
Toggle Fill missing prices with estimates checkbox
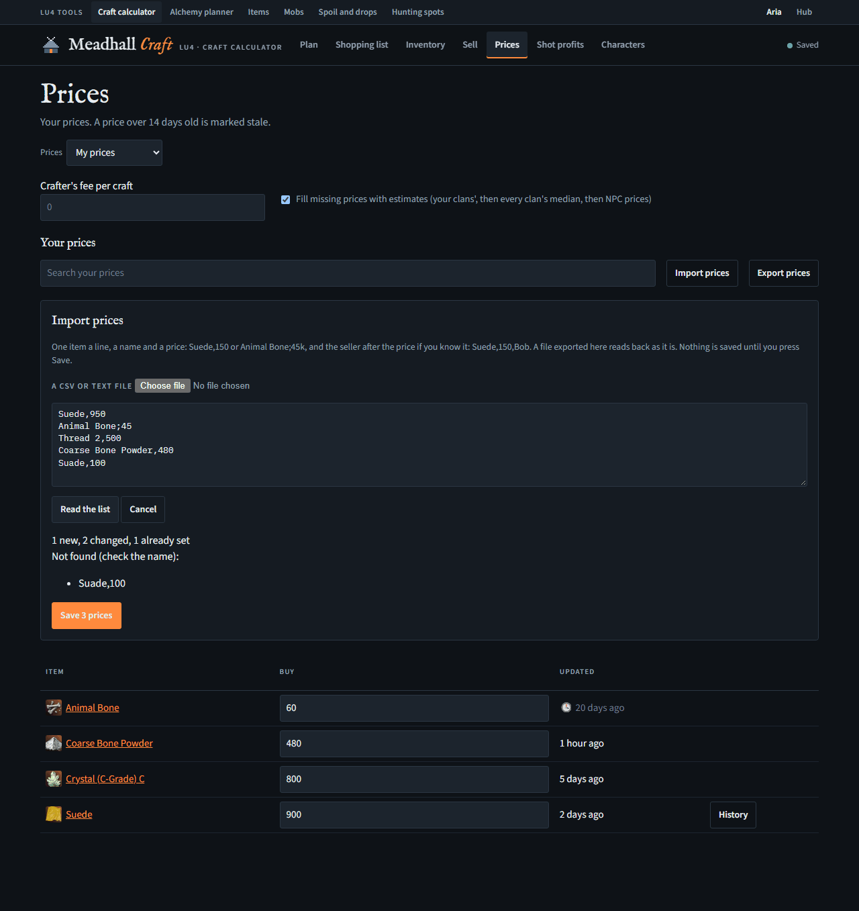[x=286, y=199]
